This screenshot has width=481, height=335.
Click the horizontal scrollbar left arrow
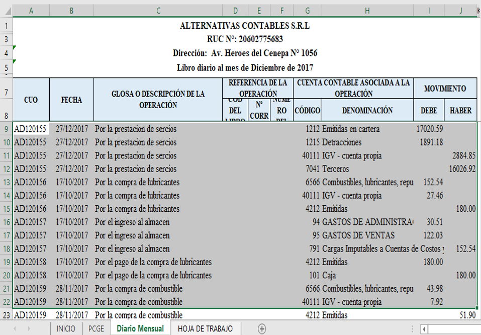click(424, 329)
